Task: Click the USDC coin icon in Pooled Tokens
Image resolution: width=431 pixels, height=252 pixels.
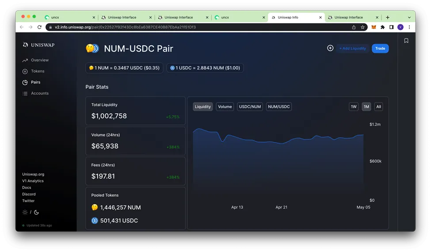Action: 95,220
